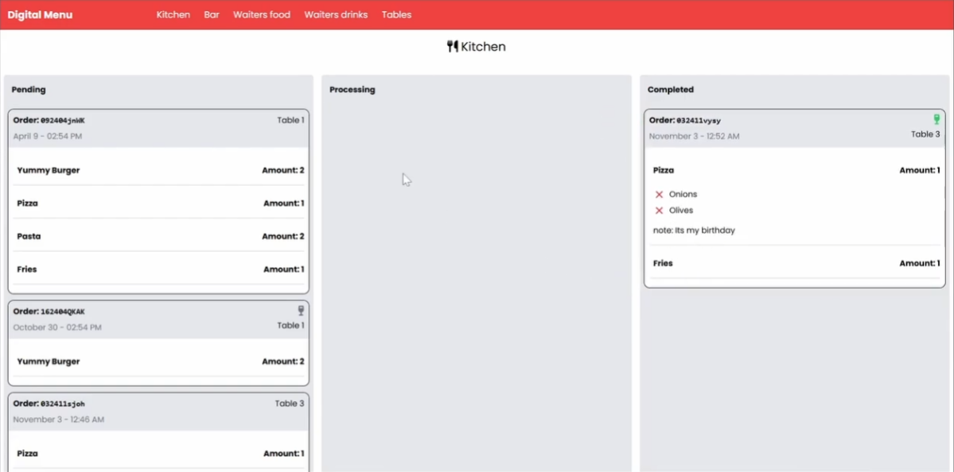Click the red X beside Olives
The width and height of the screenshot is (954, 472).
click(658, 210)
